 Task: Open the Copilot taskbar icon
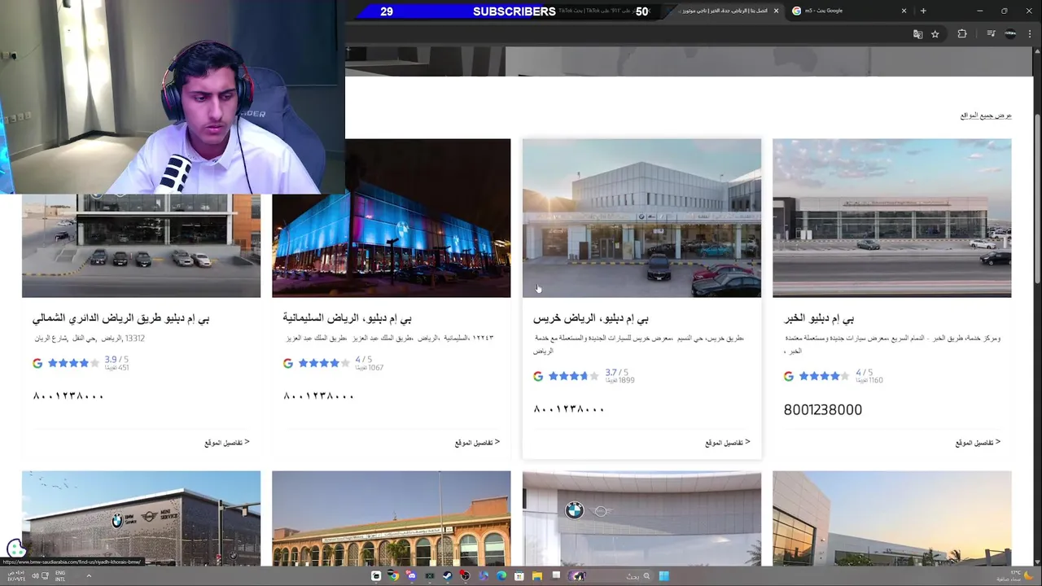(x=484, y=576)
